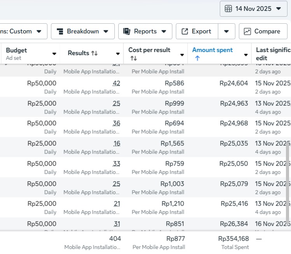
Task: Click the Results column sort arrows icon
Action: (x=94, y=53)
